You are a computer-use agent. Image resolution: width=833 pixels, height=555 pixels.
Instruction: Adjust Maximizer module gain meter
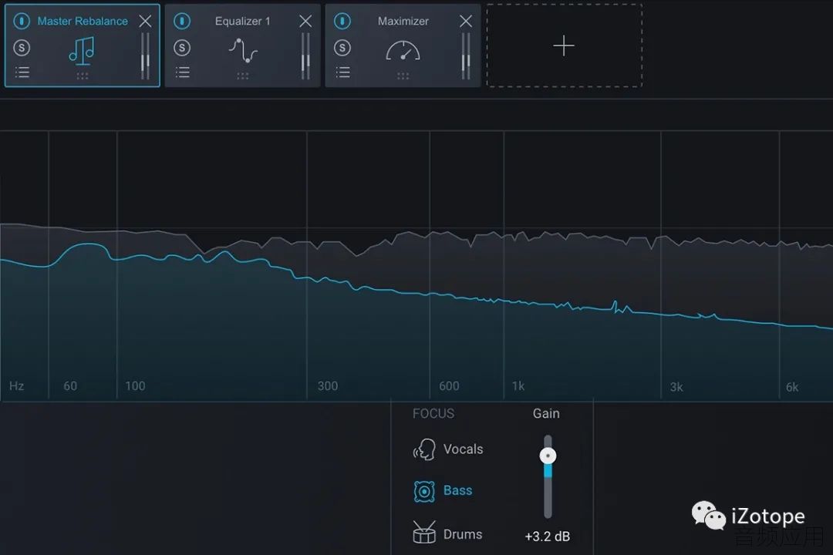pyautogui.click(x=466, y=55)
